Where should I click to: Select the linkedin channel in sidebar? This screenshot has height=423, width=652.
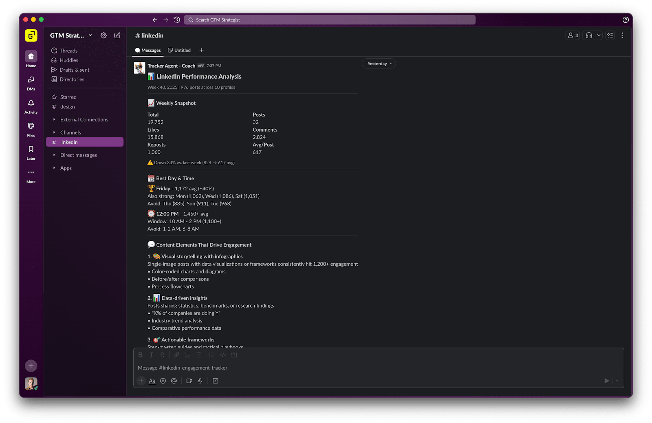point(85,142)
